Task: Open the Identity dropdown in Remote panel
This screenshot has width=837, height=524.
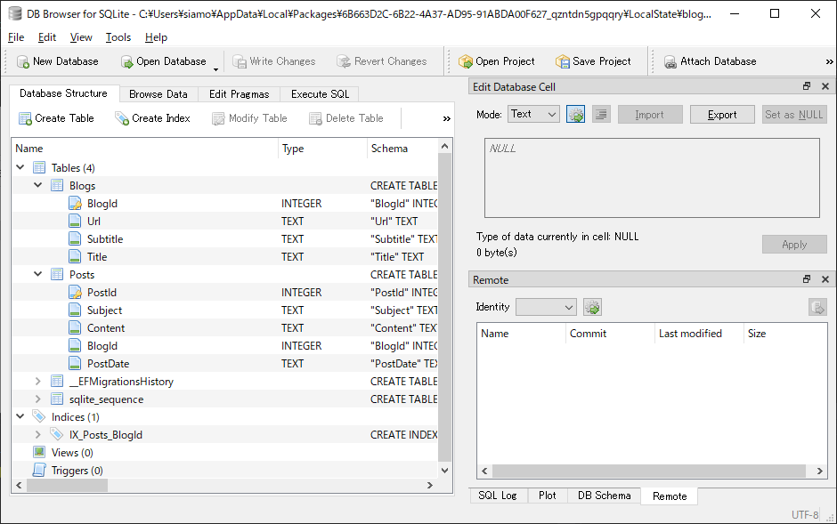Action: tap(546, 306)
